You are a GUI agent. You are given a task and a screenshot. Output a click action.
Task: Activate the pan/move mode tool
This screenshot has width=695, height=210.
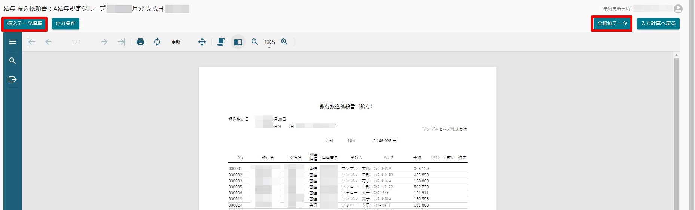(x=202, y=42)
